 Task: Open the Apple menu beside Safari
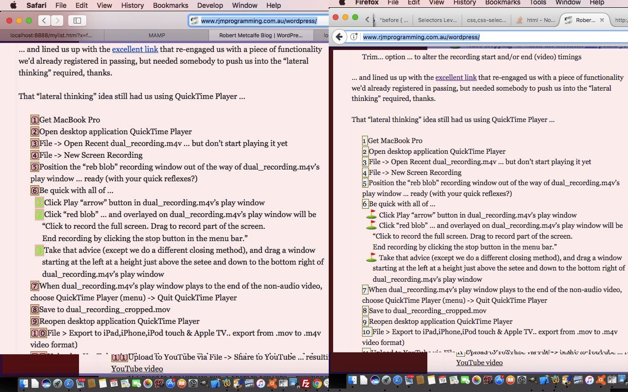point(13,5)
